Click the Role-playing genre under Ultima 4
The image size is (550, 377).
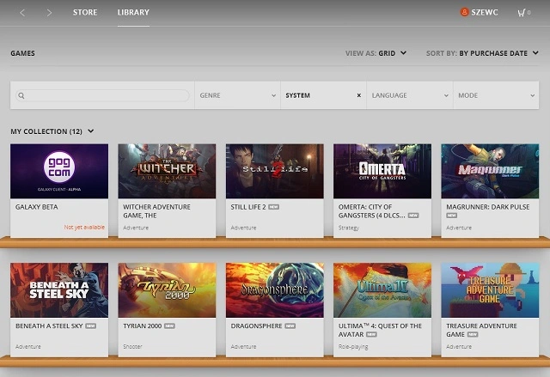pyautogui.click(x=353, y=347)
